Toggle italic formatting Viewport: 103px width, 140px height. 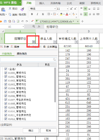[37, 14]
